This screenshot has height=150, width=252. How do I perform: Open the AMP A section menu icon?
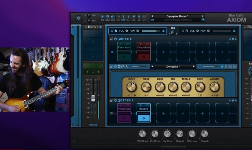pyautogui.click(x=222, y=67)
